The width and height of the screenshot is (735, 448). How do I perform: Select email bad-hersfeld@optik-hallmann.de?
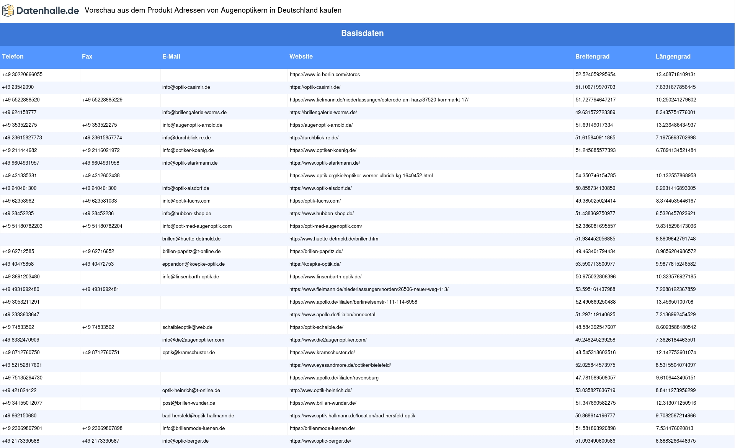click(198, 416)
